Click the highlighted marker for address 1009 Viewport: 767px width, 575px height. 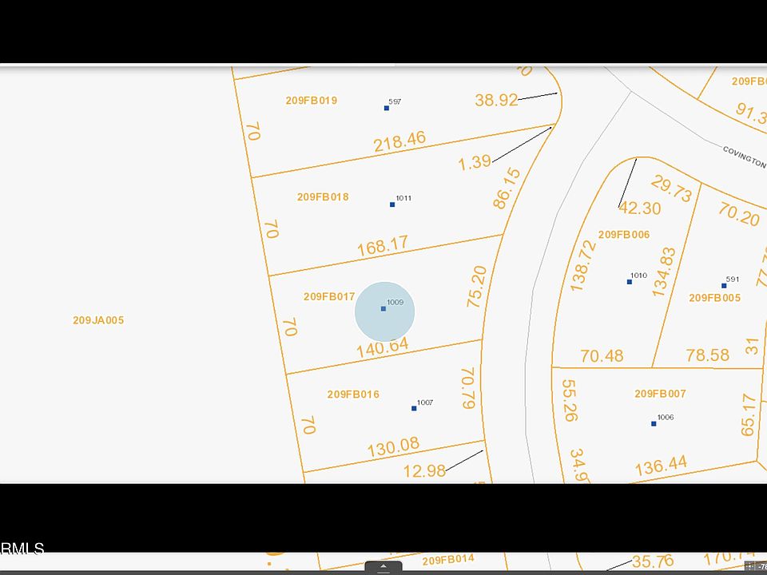pyautogui.click(x=383, y=309)
